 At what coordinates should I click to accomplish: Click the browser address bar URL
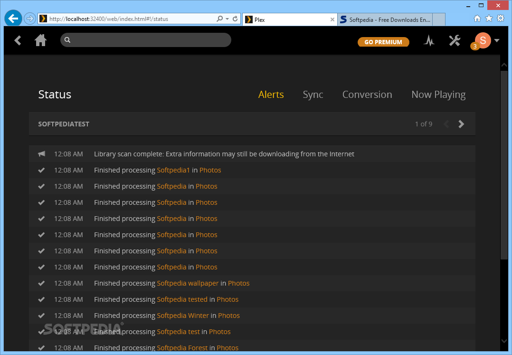point(109,19)
